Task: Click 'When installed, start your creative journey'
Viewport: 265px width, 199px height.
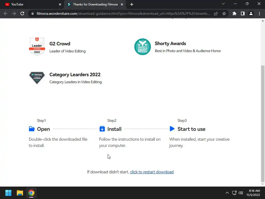Action: (x=200, y=143)
